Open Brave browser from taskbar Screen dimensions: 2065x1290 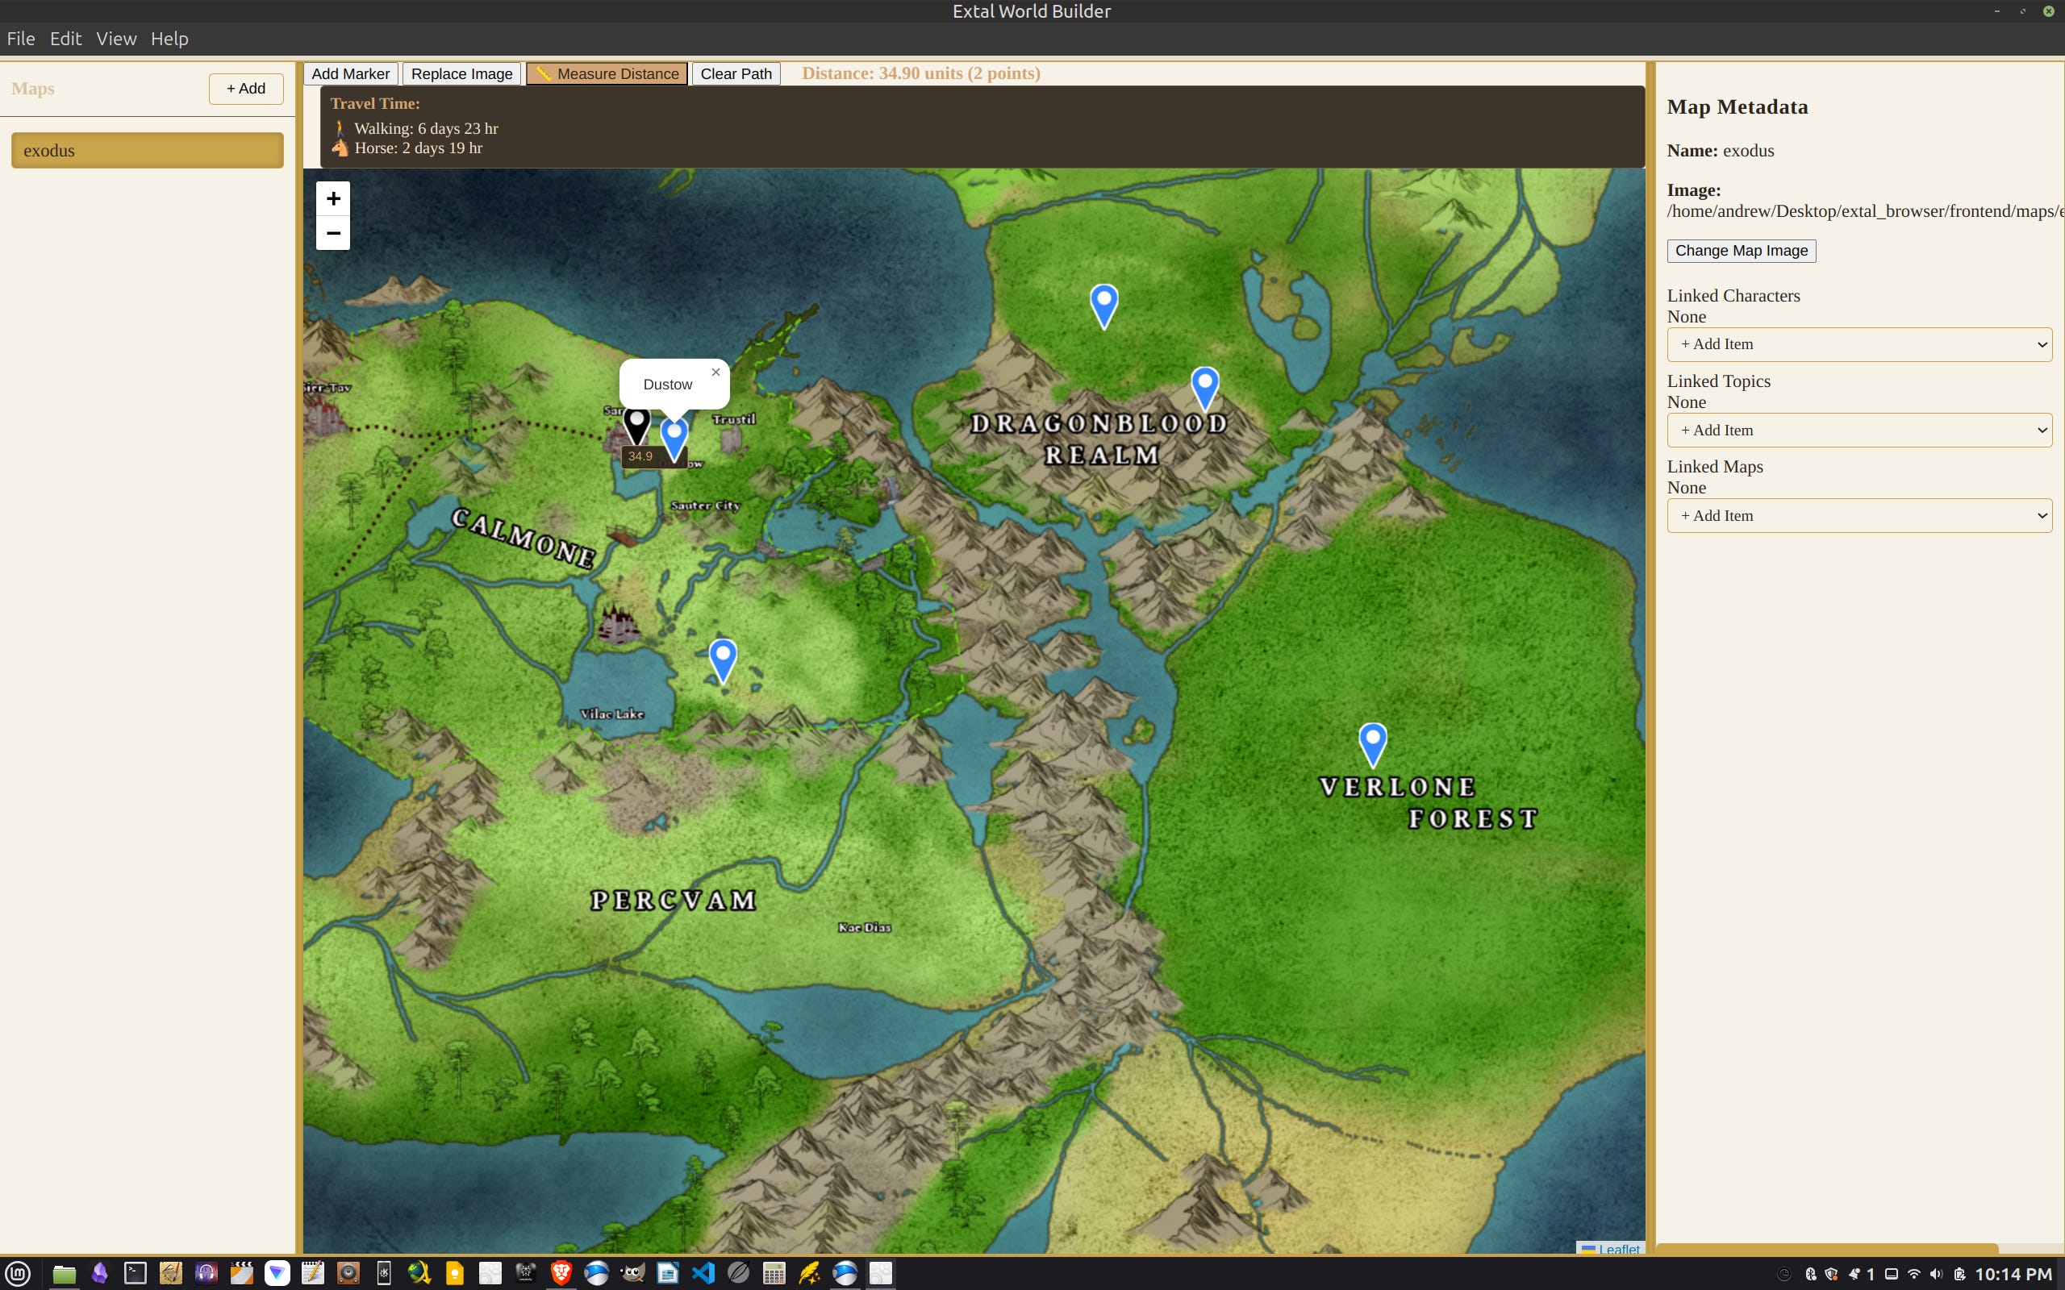tap(561, 1273)
